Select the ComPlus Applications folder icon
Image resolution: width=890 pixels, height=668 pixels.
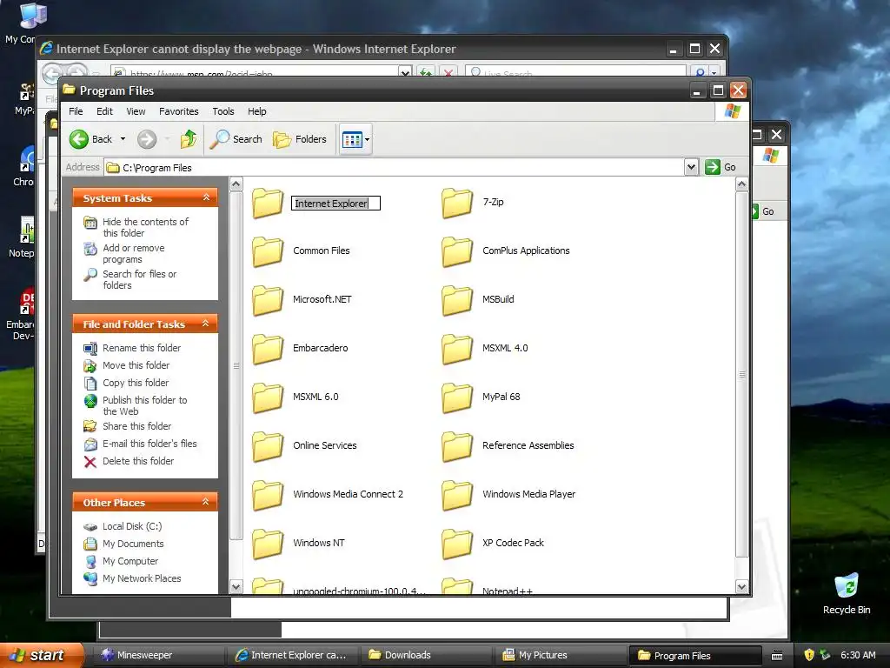[457, 251]
